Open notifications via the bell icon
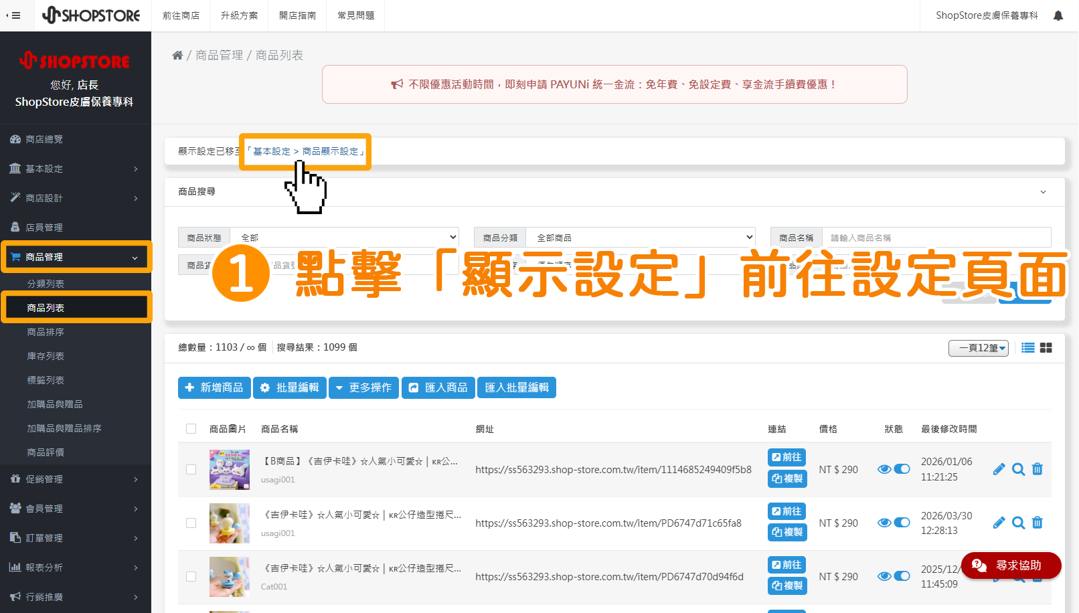The image size is (1079, 613). (x=1058, y=15)
